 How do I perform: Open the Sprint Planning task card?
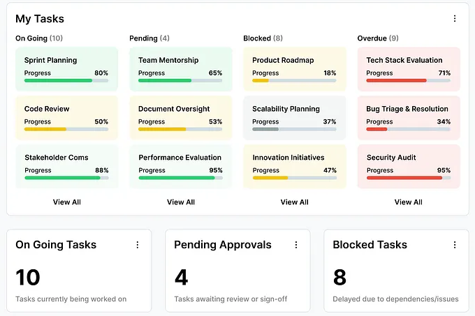pyautogui.click(x=66, y=68)
